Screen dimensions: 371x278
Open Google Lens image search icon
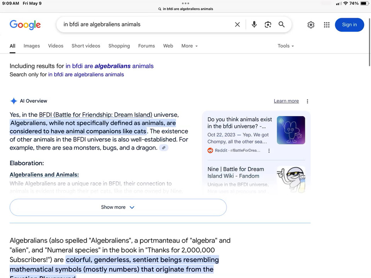pyautogui.click(x=268, y=25)
